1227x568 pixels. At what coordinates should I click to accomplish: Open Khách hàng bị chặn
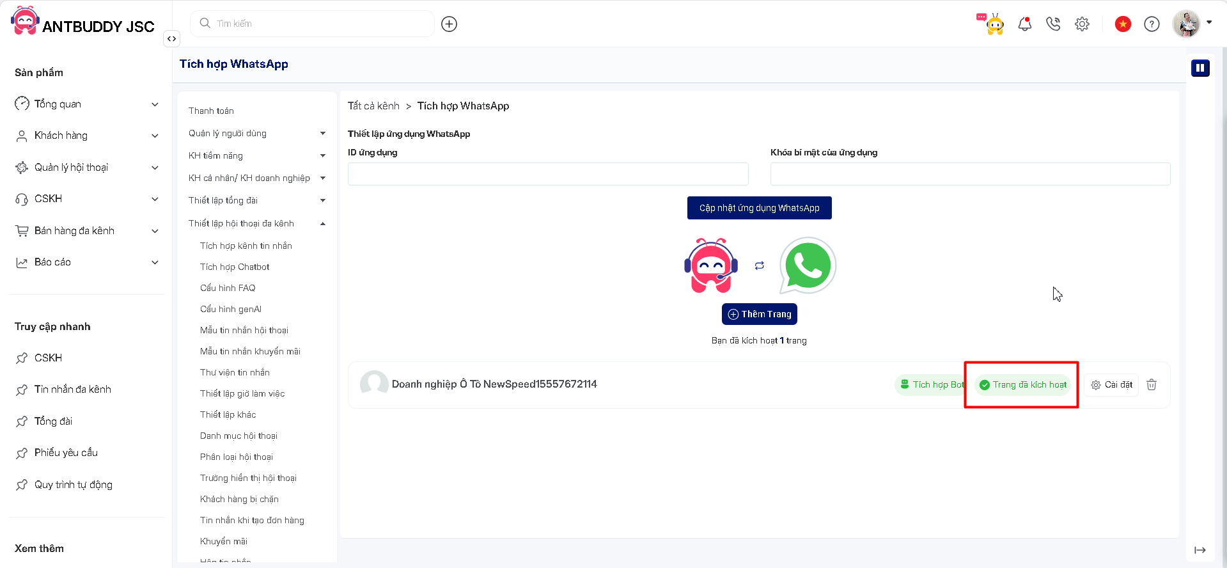[x=239, y=499]
